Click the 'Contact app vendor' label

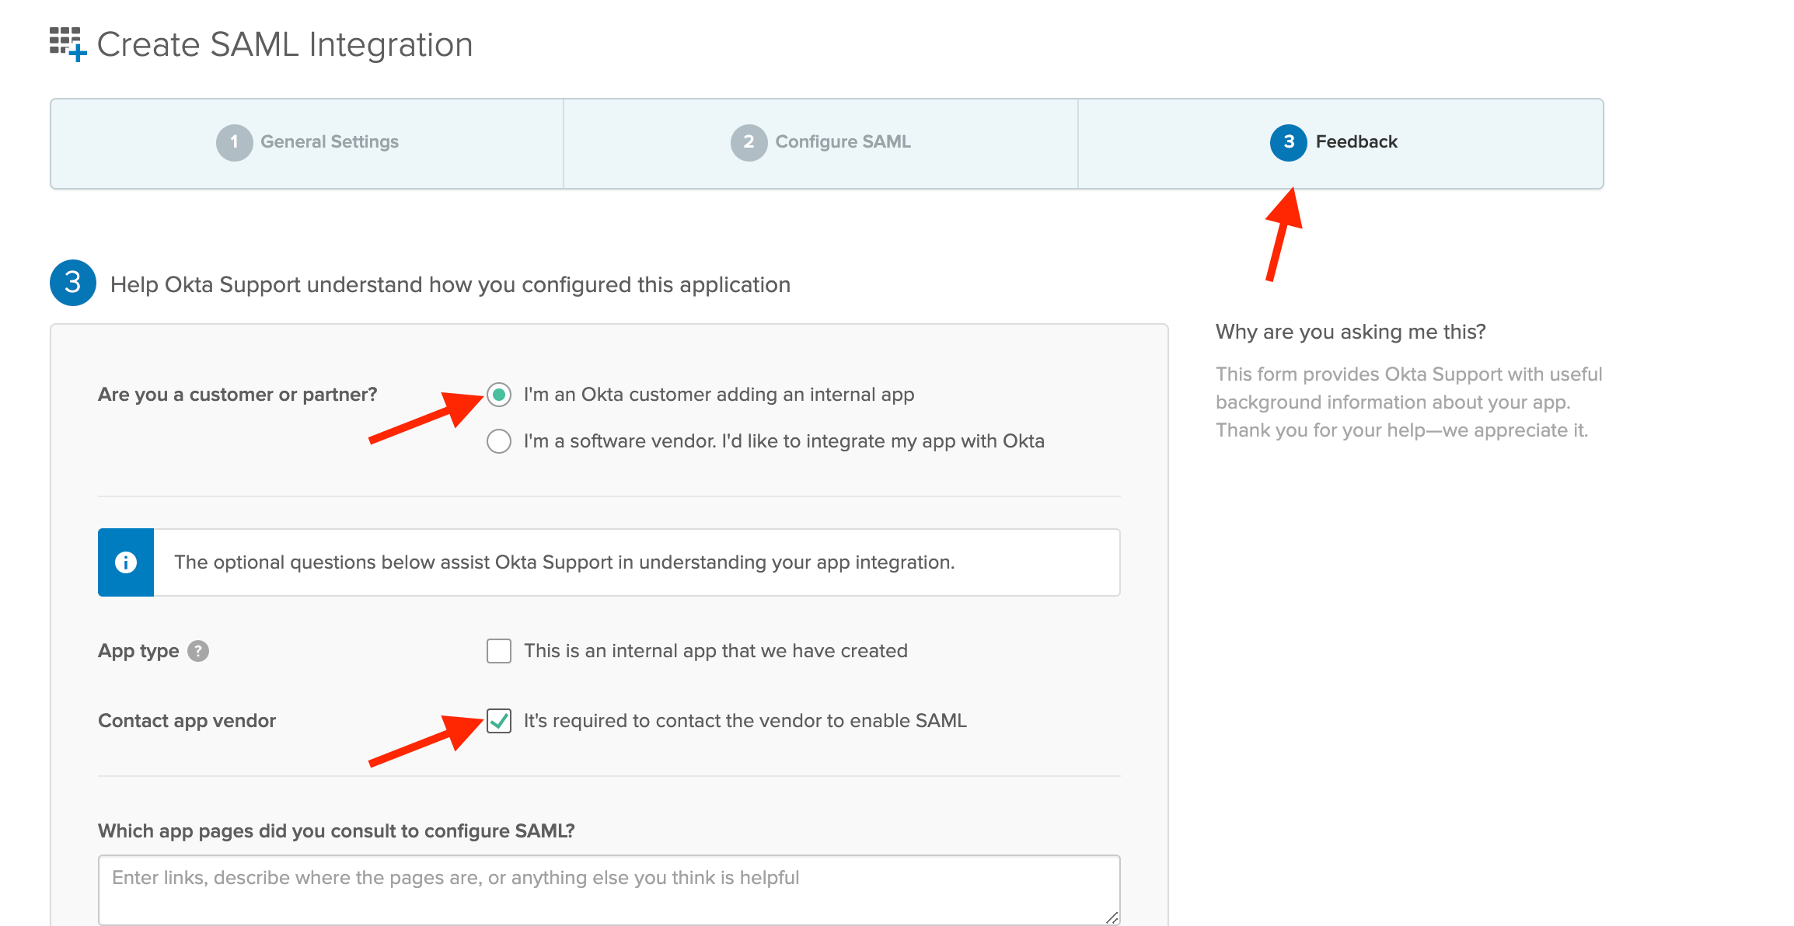(187, 721)
